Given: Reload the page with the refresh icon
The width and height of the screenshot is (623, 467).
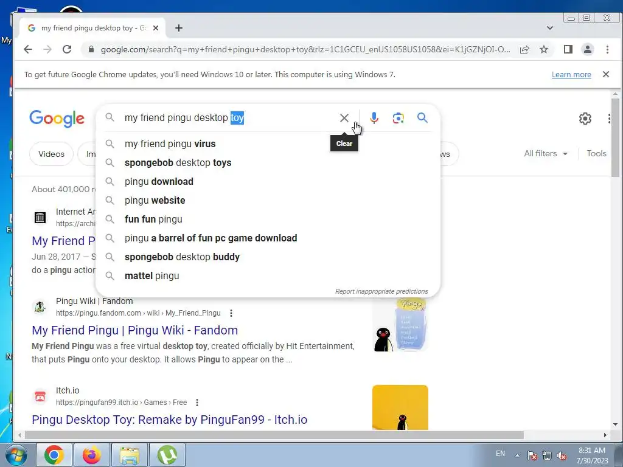Looking at the screenshot, I should click(67, 49).
